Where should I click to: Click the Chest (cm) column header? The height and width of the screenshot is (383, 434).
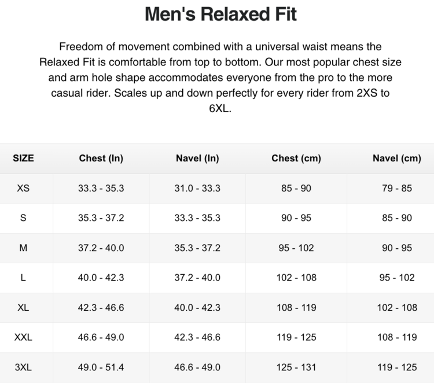(x=296, y=158)
